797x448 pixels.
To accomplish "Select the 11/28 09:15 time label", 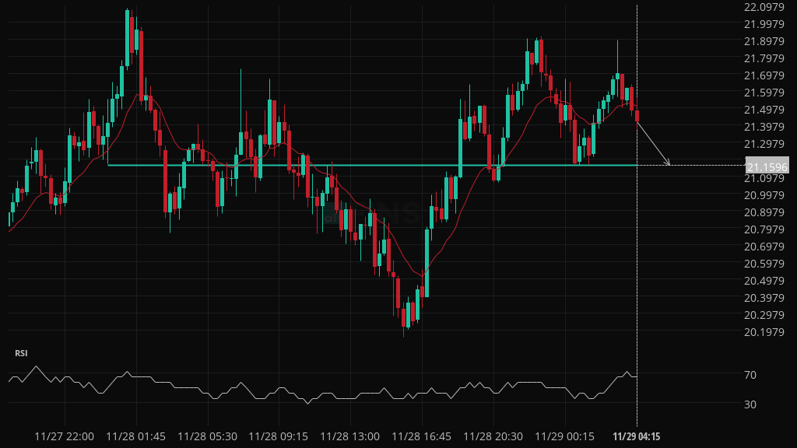I will coord(279,436).
